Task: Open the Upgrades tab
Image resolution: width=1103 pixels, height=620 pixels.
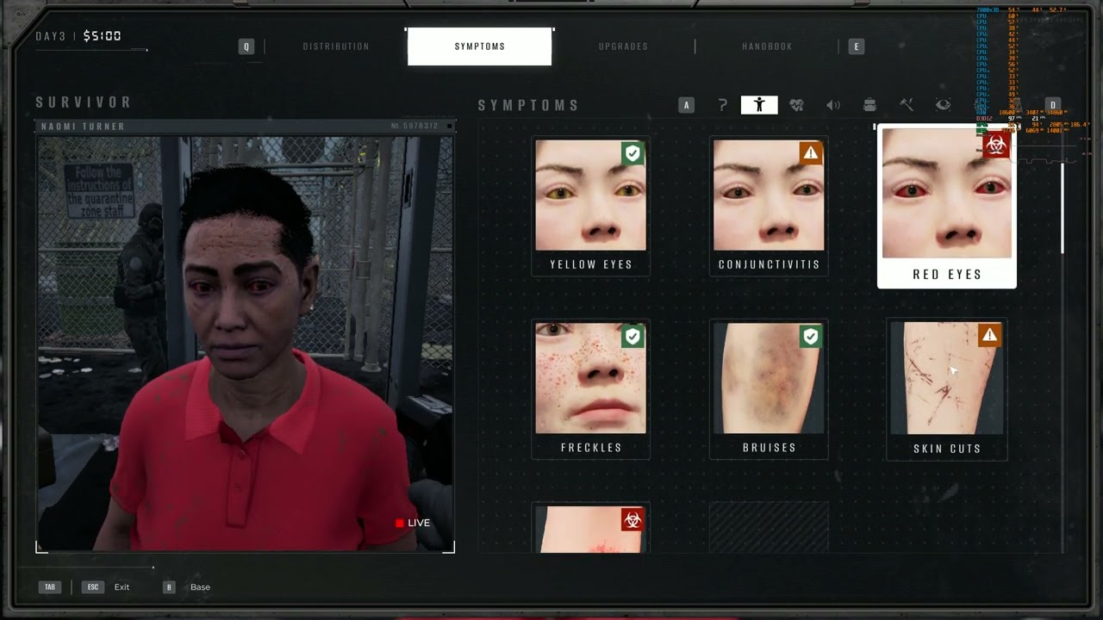Action: pos(624,46)
